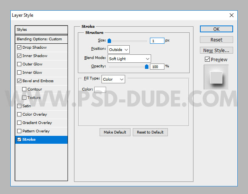
Task: Enable the Color Overlay checkbox
Action: (19, 114)
